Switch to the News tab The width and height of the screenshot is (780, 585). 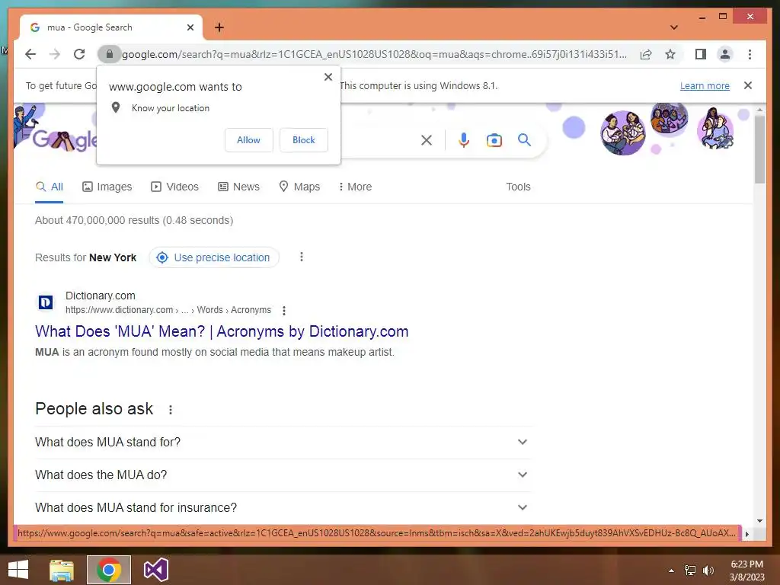pyautogui.click(x=238, y=187)
